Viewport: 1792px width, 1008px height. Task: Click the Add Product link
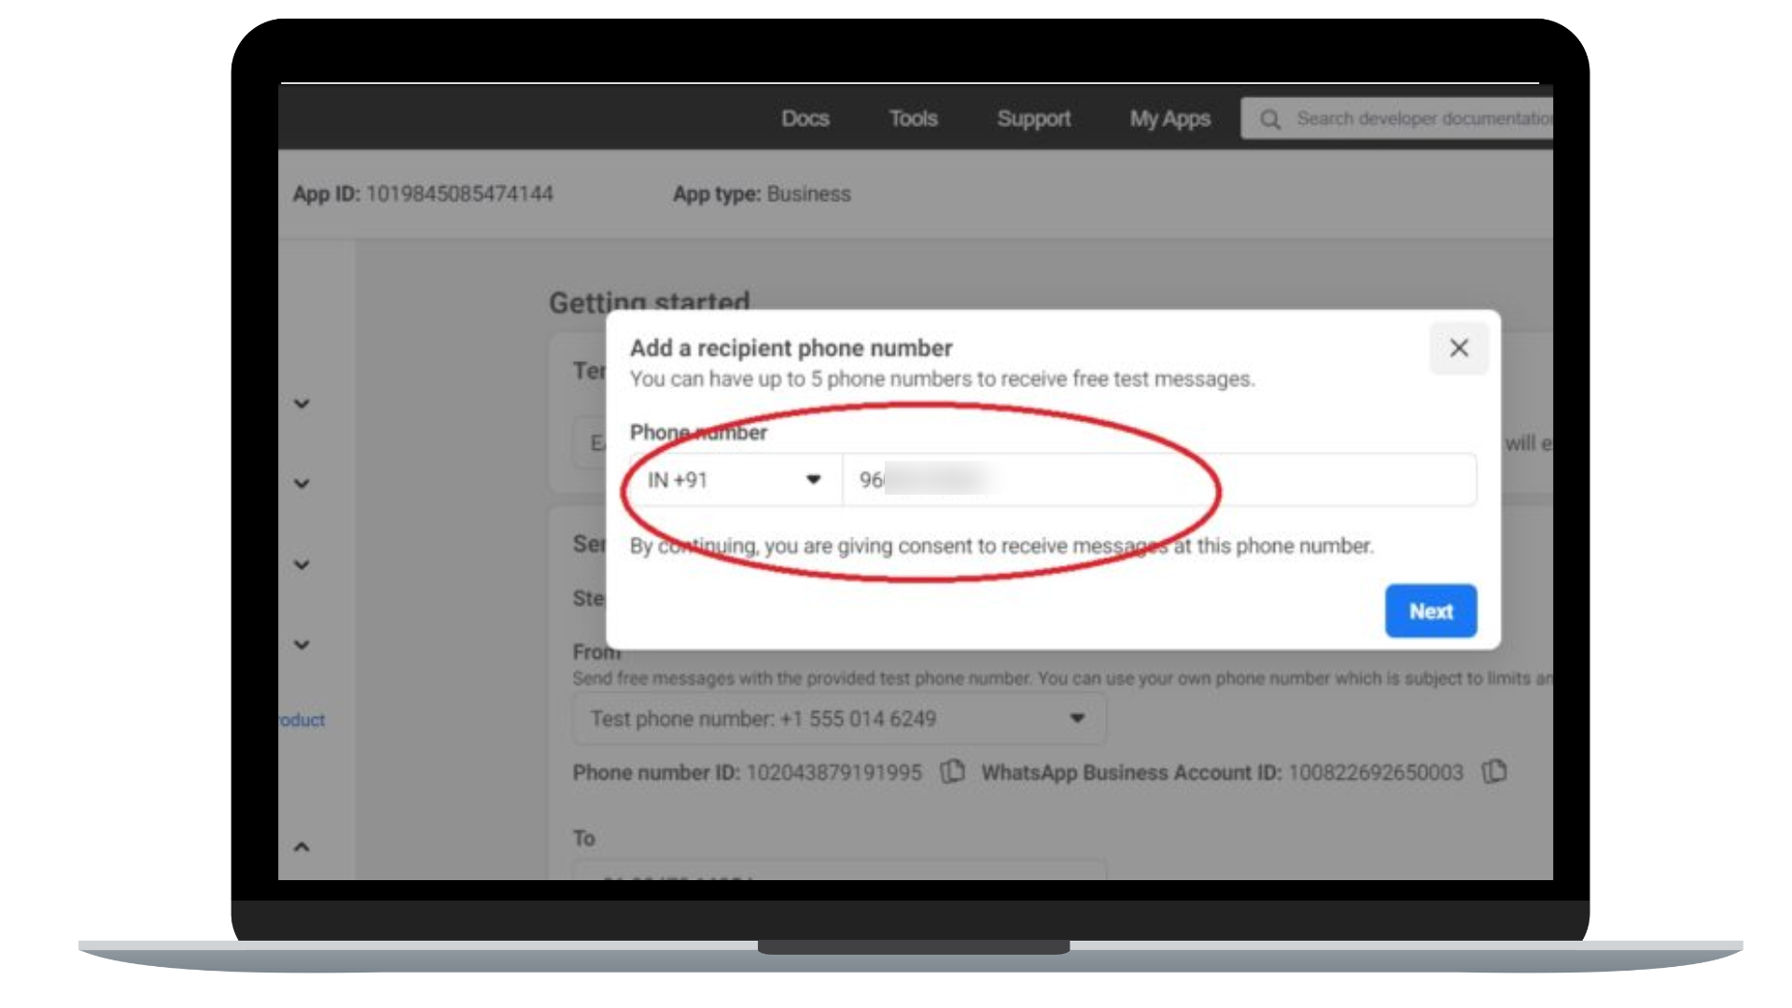[298, 720]
